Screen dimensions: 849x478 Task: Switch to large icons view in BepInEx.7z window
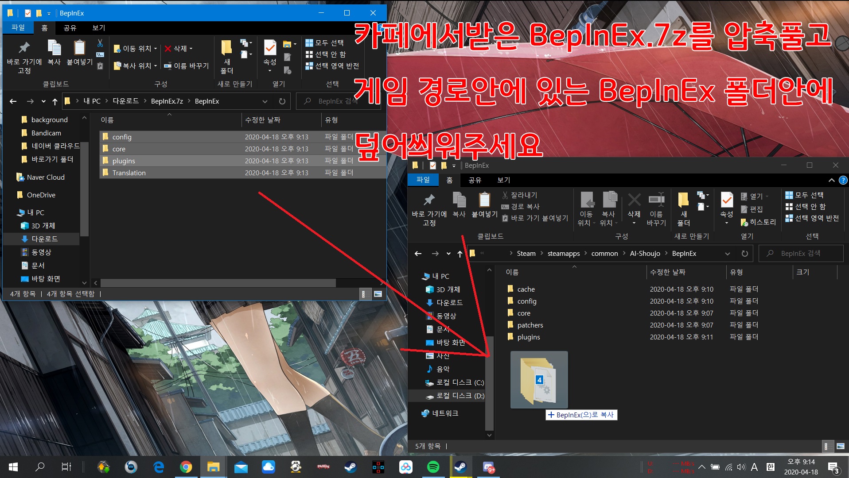pos(378,294)
